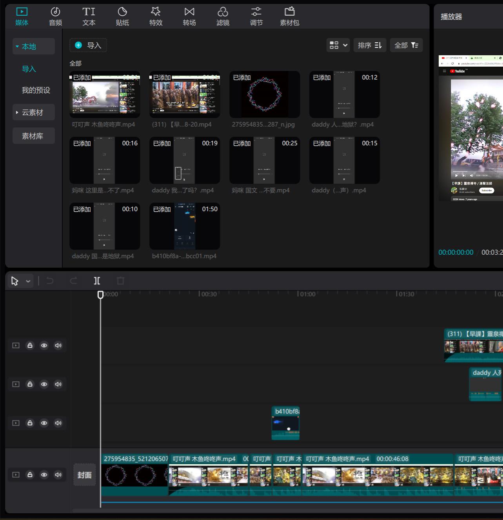Select the daddy 人...地狱?.mp4 thumbnail

tap(345, 94)
